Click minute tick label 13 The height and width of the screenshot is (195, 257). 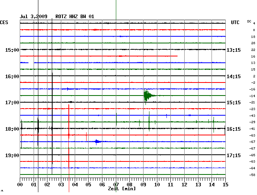click(198, 185)
